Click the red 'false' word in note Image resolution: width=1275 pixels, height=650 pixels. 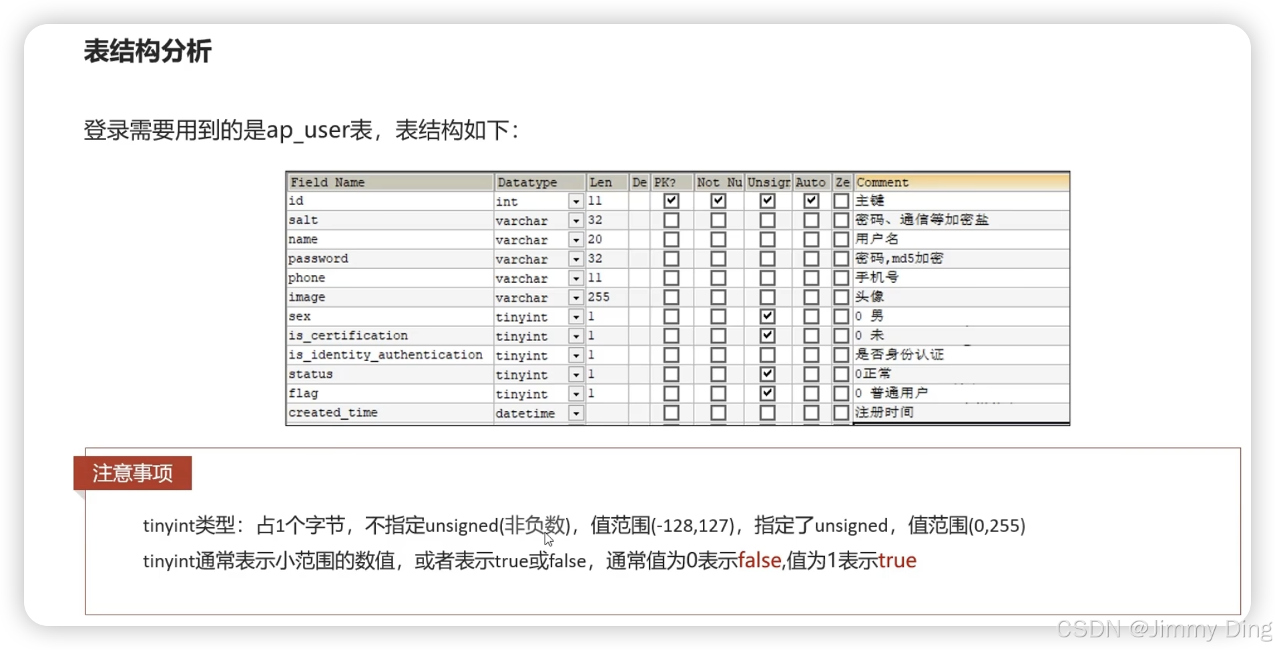[x=760, y=561]
